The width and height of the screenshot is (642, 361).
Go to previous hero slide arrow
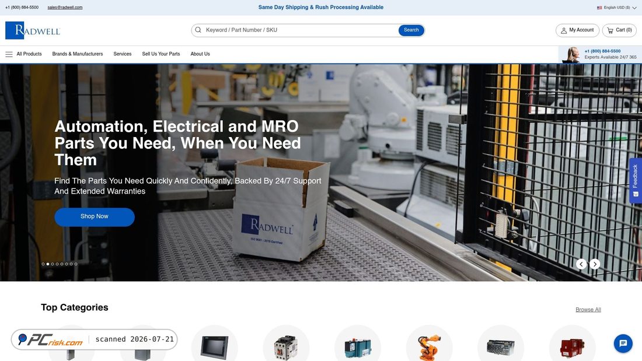(581, 264)
